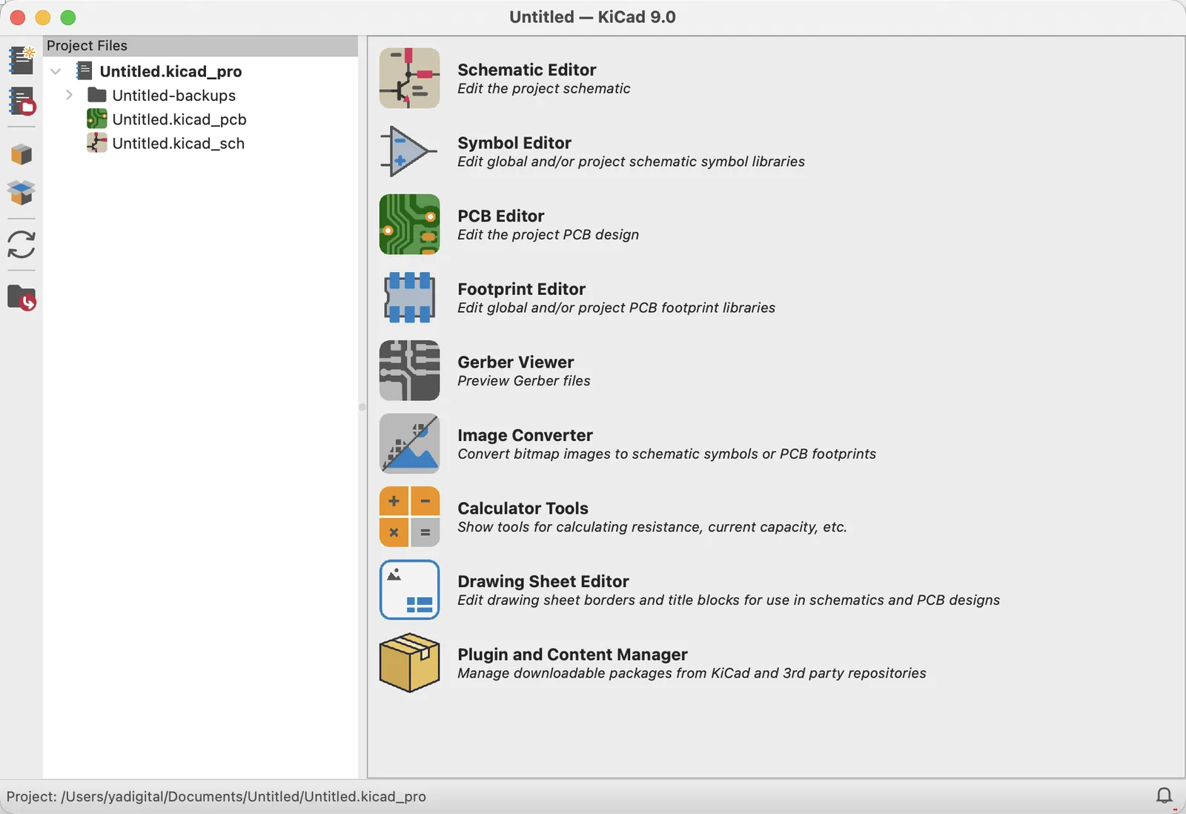Open the Plugin and Content Manager
Image resolution: width=1186 pixels, height=814 pixels.
pyautogui.click(x=572, y=663)
